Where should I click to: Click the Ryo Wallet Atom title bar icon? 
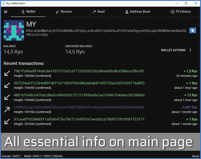(x=4, y=3)
